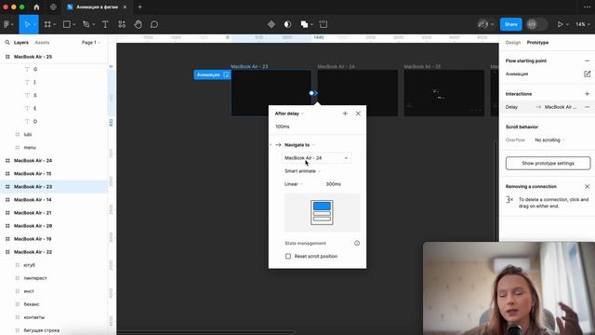This screenshot has height=335, width=595.
Task: Select the Rectangle shape tool
Action: 66,24
